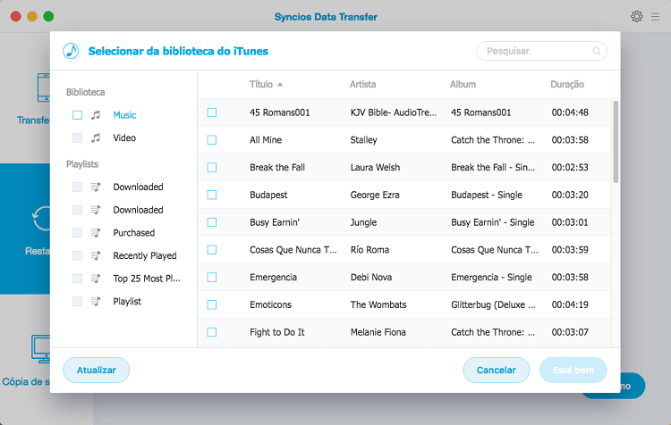Screen dimensions: 671x425
Task: Check the Video library checkbox
Action: (x=78, y=138)
